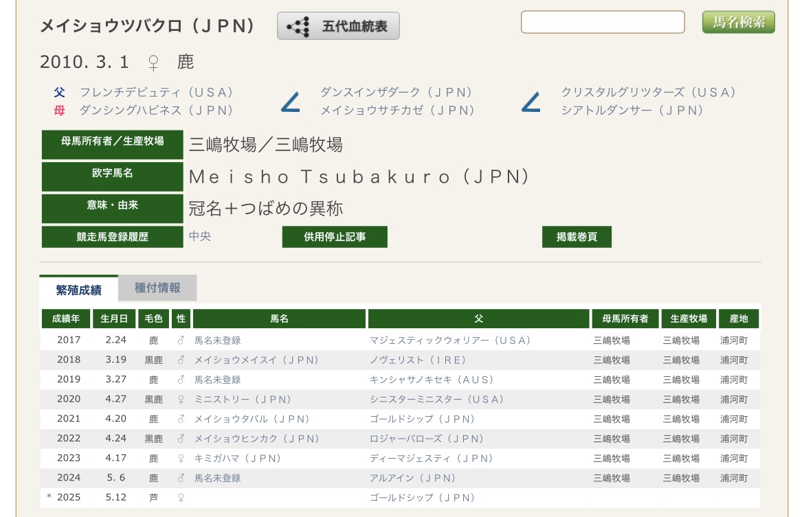Open 2019 foal 馬名未登録 link
The height and width of the screenshot is (517, 804).
point(217,380)
